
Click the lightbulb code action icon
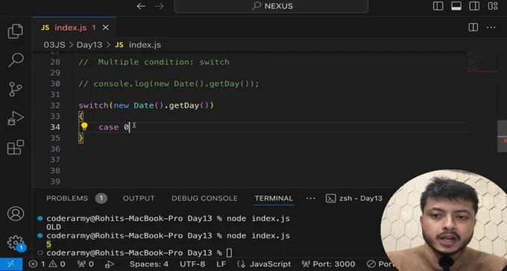tap(84, 127)
